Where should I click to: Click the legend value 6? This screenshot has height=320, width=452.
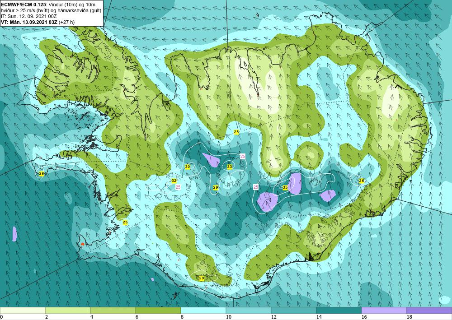[137, 317]
